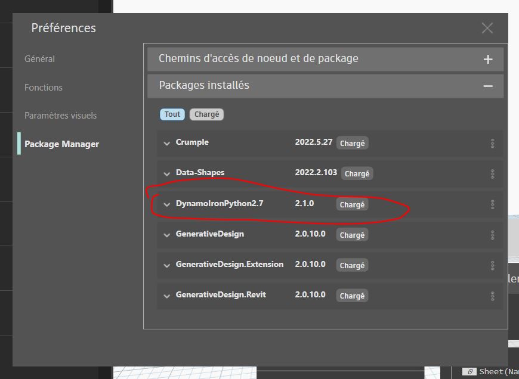Select the GenerativeDesign.Revit package name
This screenshot has width=519, height=379.
pyautogui.click(x=221, y=294)
